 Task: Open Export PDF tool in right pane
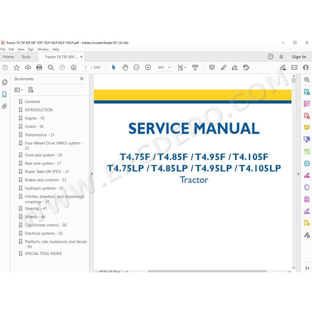tap(307, 92)
